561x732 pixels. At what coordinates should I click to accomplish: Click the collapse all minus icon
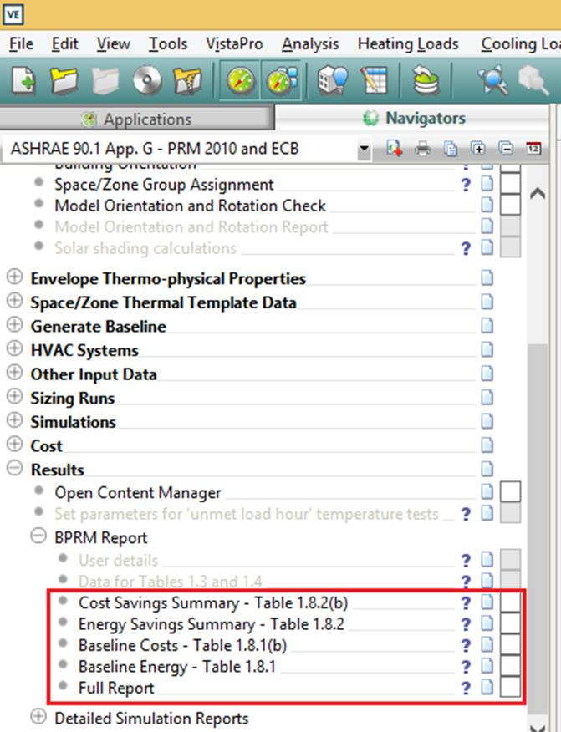506,149
